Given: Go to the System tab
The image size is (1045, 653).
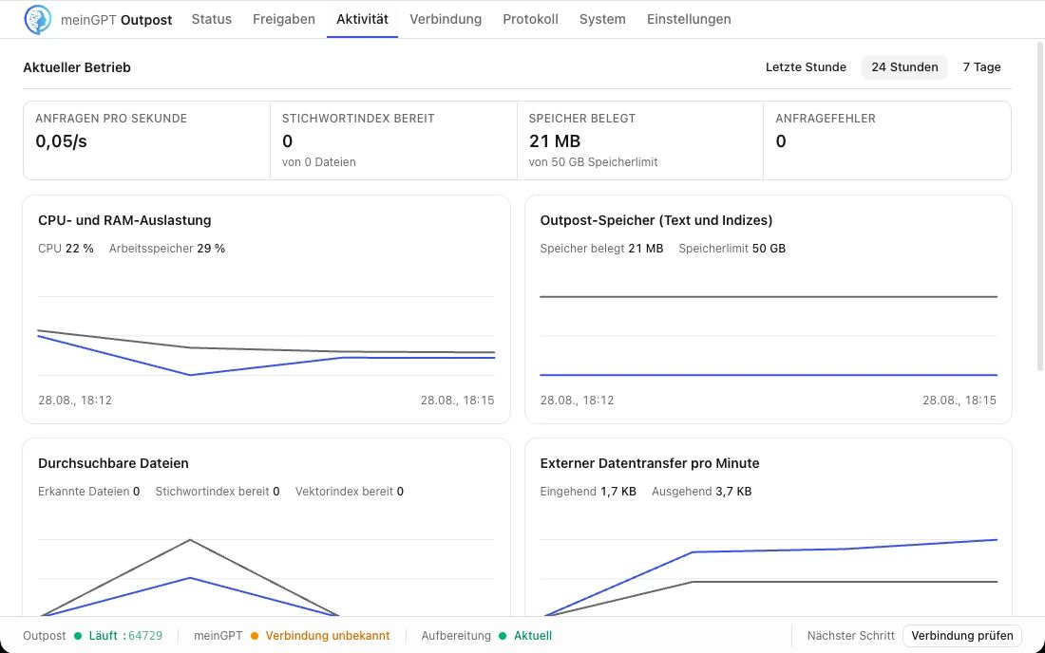Looking at the screenshot, I should [602, 19].
